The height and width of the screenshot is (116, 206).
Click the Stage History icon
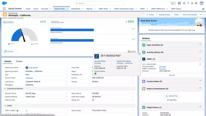point(144,107)
